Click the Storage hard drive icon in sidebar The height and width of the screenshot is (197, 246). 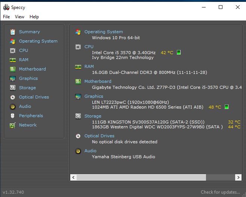click(13, 88)
